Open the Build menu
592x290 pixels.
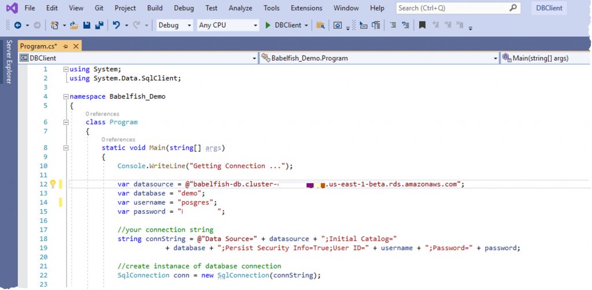click(x=155, y=8)
